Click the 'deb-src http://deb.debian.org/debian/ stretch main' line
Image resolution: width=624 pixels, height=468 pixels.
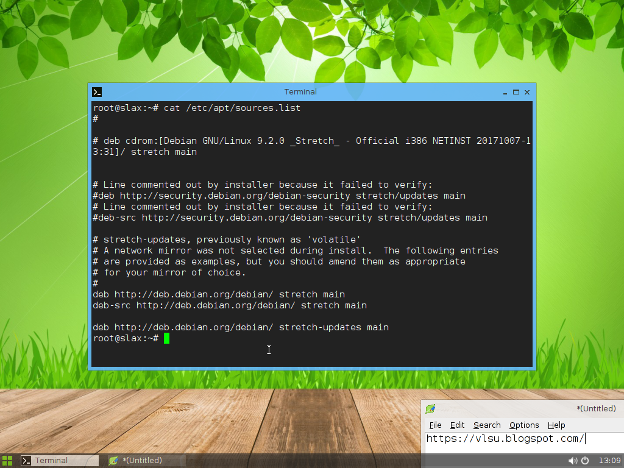[230, 305]
